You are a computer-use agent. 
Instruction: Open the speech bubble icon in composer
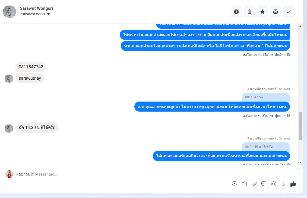tap(264, 184)
